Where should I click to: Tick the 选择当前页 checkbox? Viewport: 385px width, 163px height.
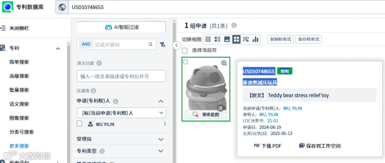pyautogui.click(x=185, y=51)
